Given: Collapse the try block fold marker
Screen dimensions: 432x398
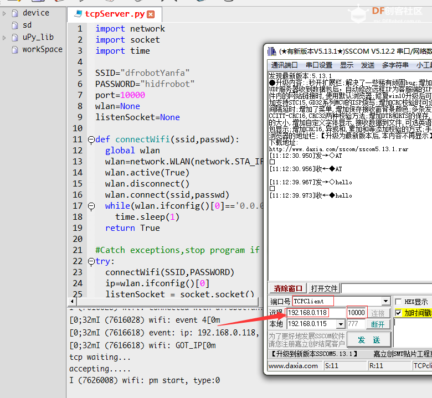Looking at the screenshot, I should 91,262.
